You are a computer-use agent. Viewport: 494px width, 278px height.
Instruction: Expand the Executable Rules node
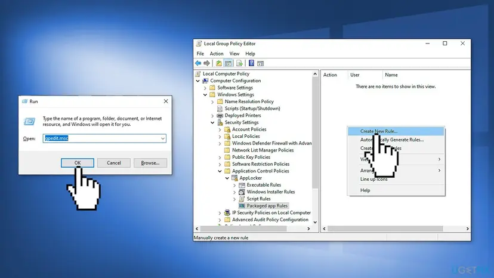pos(234,185)
